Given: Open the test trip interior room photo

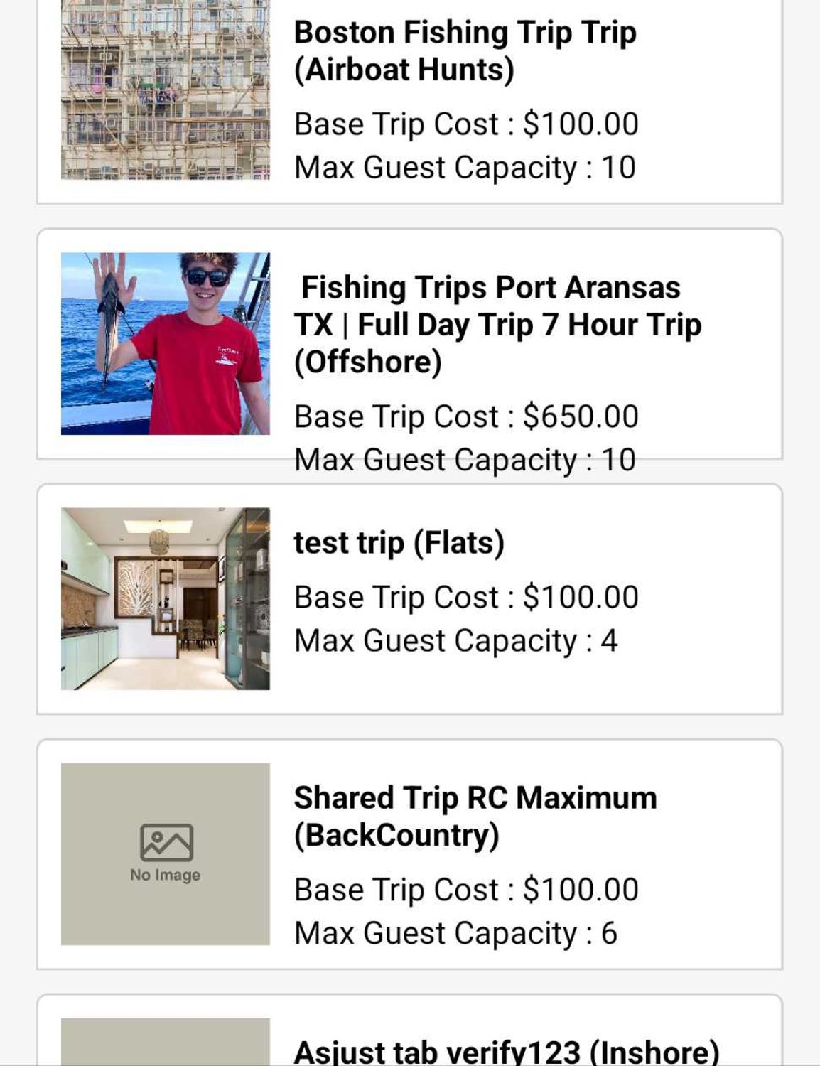Looking at the screenshot, I should (x=166, y=598).
